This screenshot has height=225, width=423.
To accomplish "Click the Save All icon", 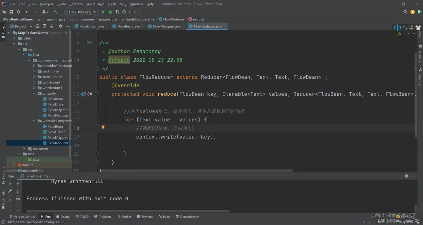I will pos(11,12).
